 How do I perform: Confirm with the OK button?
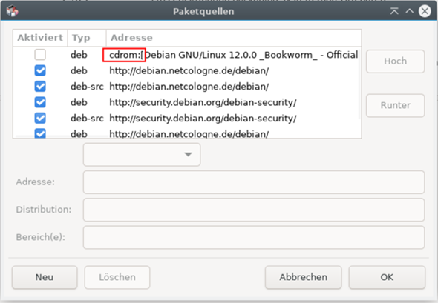[x=387, y=277]
